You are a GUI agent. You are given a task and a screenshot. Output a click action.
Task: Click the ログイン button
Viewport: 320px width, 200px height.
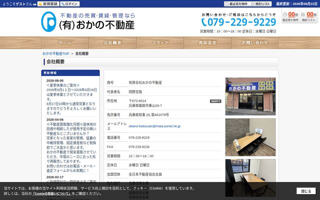pos(70,4)
